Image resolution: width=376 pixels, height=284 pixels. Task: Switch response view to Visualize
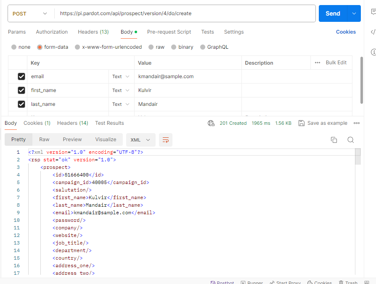click(106, 139)
